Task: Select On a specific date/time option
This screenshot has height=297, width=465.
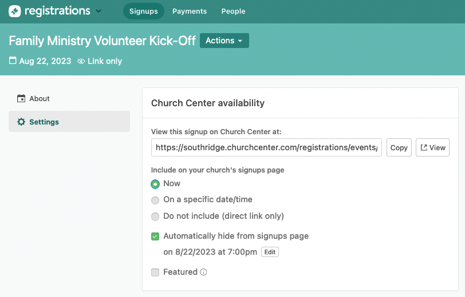Action: (155, 200)
